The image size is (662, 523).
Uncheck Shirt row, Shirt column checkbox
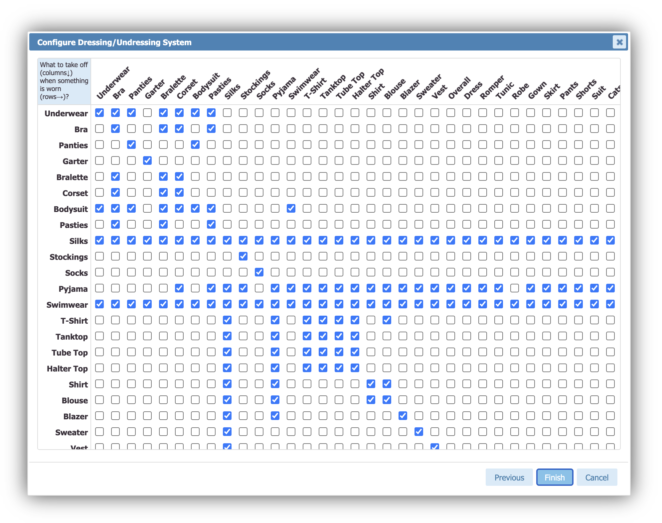click(371, 384)
